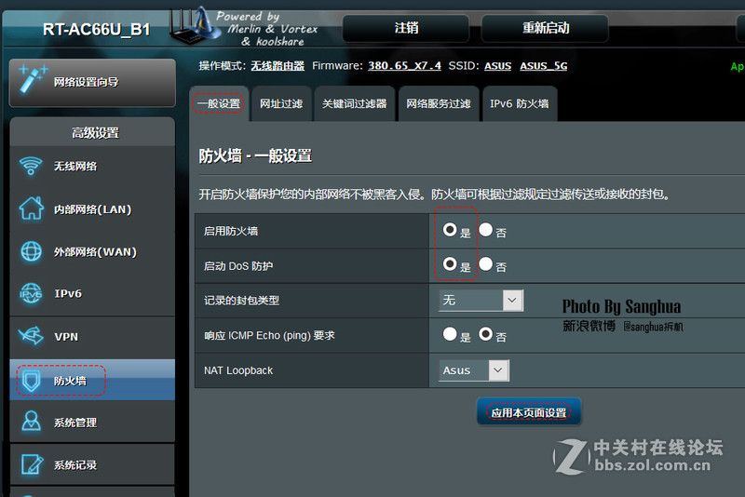This screenshot has width=745, height=497.
Task: Click the 无线网络 Wi-Fi icon
Action: [x=31, y=166]
